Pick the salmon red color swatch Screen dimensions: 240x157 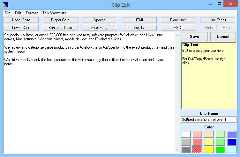click(197, 142)
